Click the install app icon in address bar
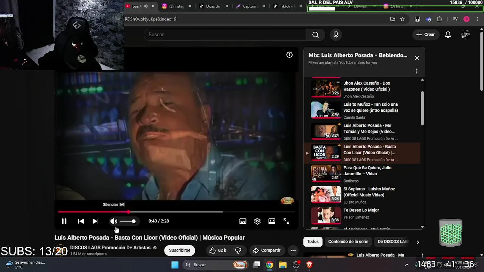The image size is (484, 272). click(x=392, y=19)
